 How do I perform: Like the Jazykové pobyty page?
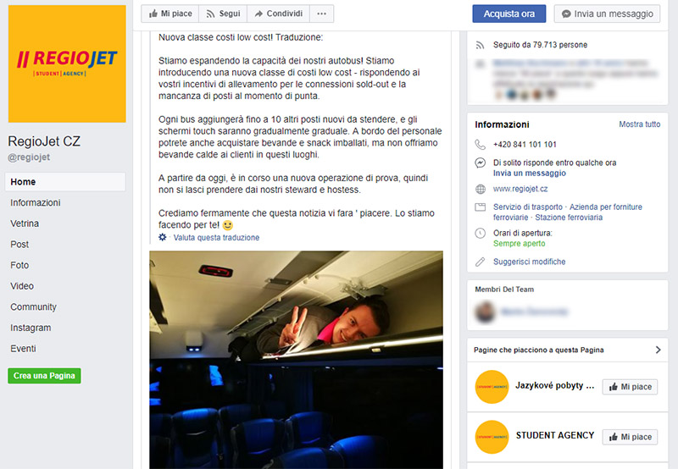630,387
